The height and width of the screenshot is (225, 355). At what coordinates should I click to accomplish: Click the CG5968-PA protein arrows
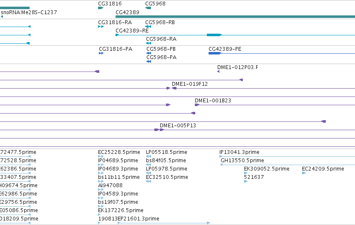click(x=149, y=62)
